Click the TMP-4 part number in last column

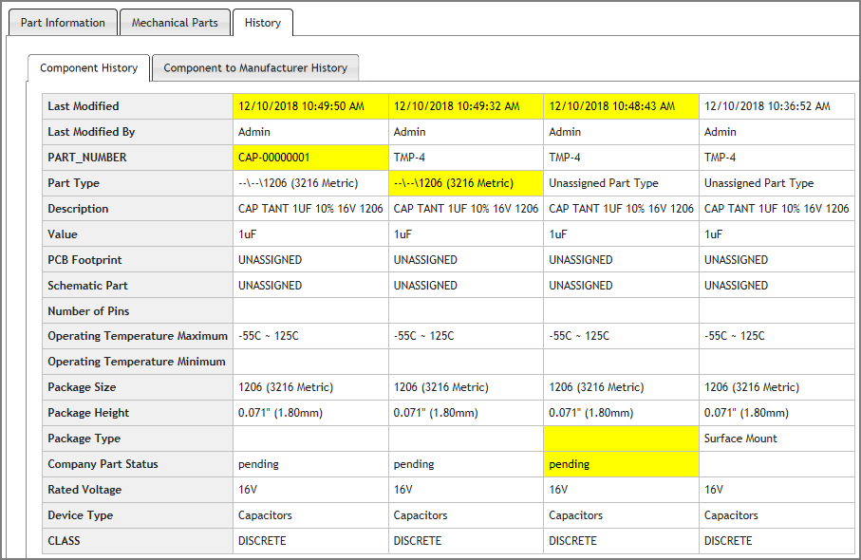click(x=719, y=157)
